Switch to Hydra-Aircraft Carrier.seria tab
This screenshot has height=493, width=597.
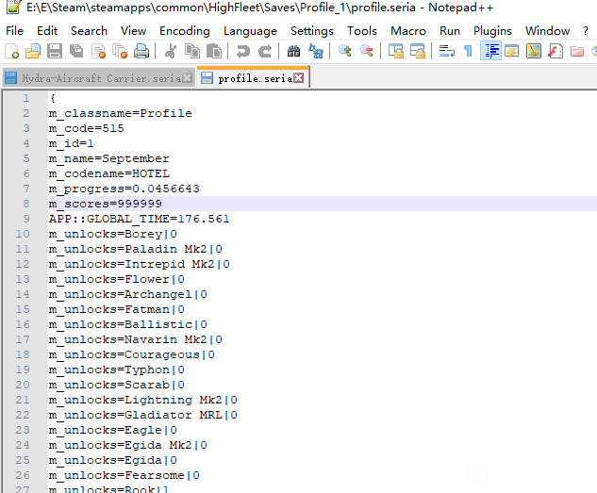[x=101, y=78]
